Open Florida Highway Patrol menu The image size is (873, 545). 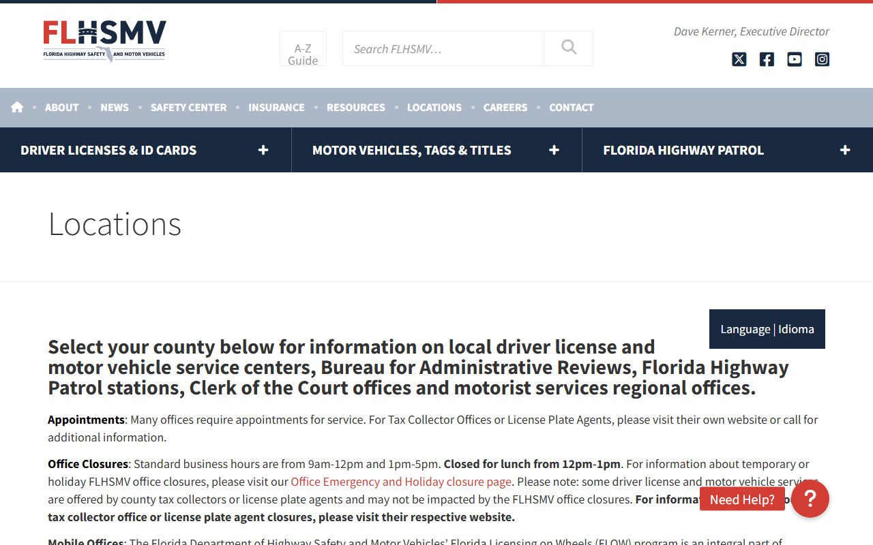tap(683, 150)
